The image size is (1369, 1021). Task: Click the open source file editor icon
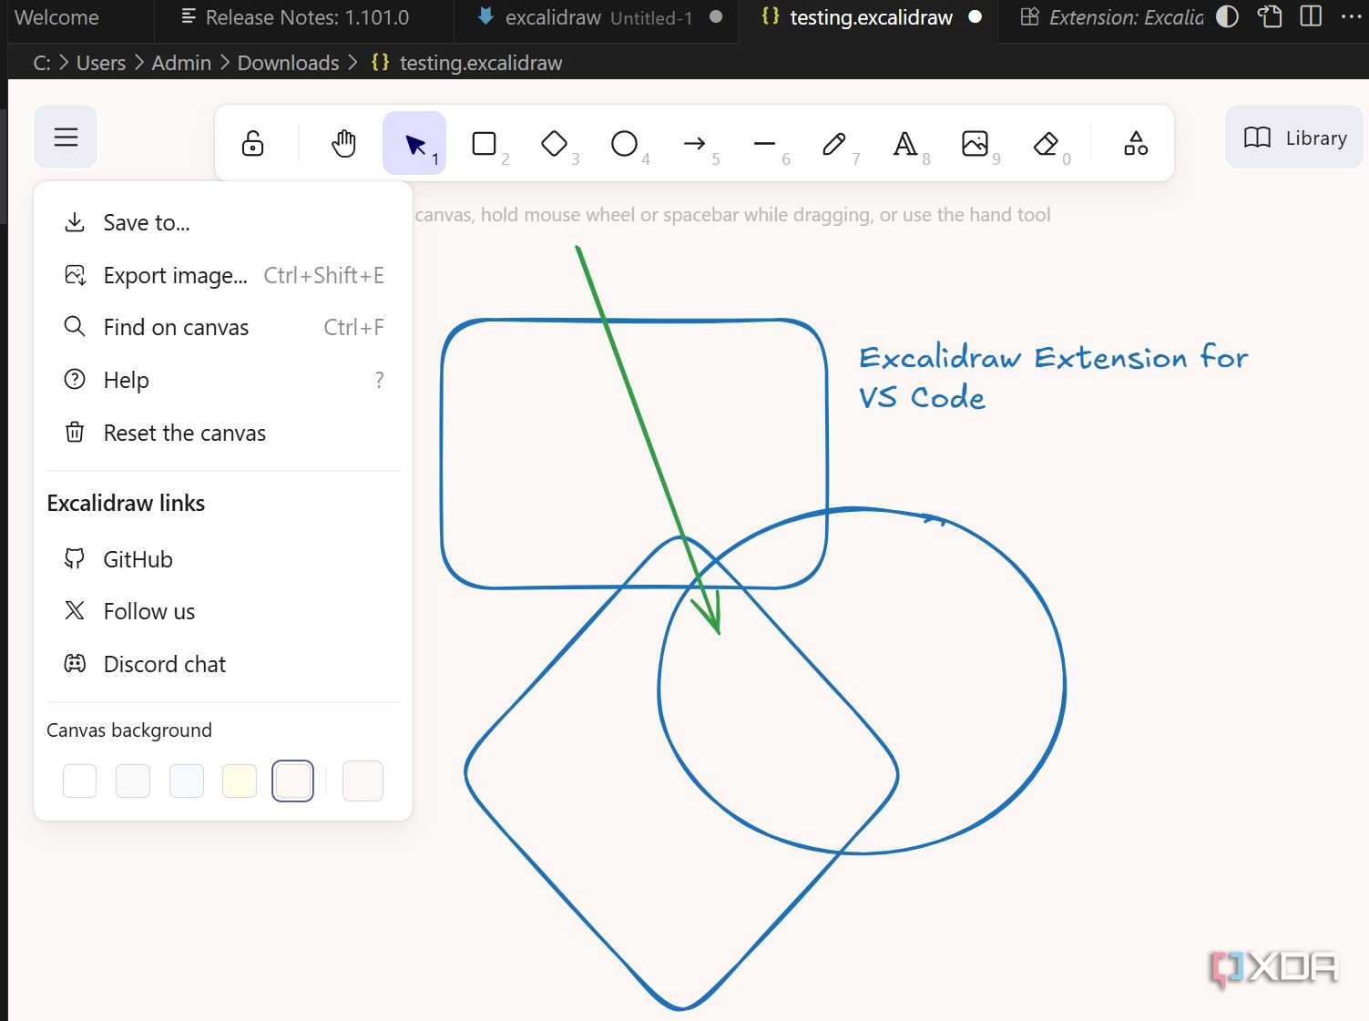pos(1270,17)
